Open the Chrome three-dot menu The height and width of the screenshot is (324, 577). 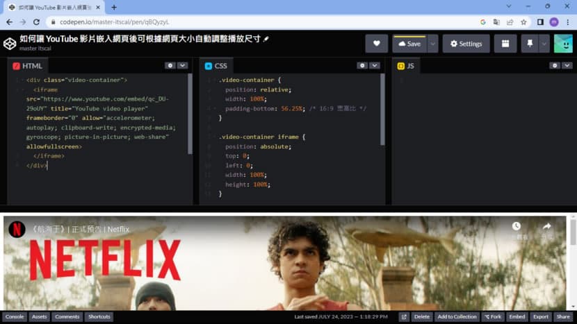pyautogui.click(x=568, y=22)
